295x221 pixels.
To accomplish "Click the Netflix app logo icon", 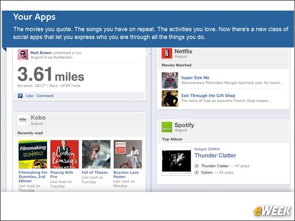I will 167,53.
